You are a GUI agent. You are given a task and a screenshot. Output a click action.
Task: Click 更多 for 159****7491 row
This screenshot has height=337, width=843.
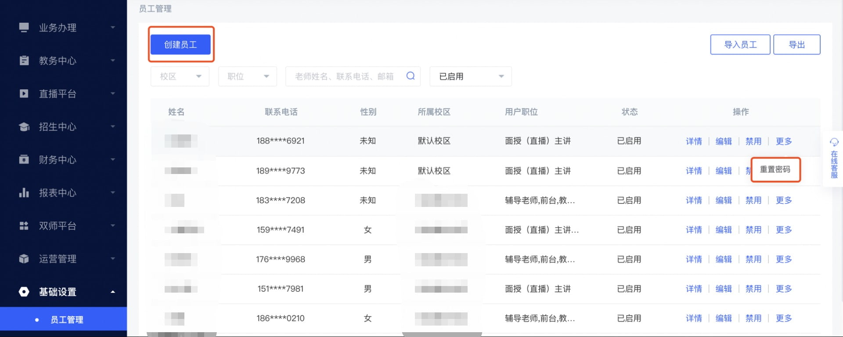tap(784, 230)
